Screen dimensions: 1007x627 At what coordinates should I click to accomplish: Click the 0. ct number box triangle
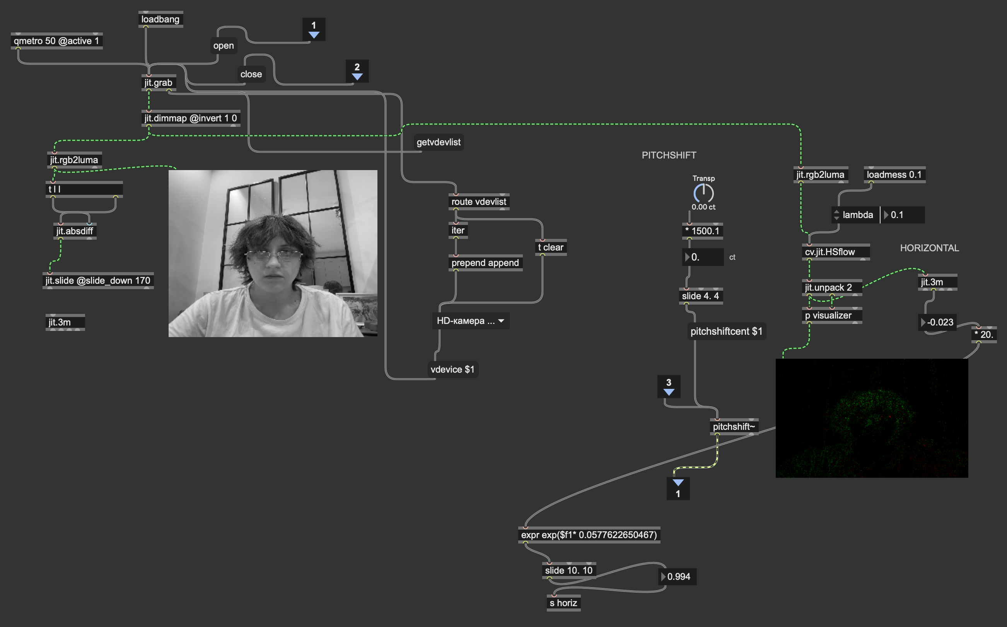click(x=687, y=257)
